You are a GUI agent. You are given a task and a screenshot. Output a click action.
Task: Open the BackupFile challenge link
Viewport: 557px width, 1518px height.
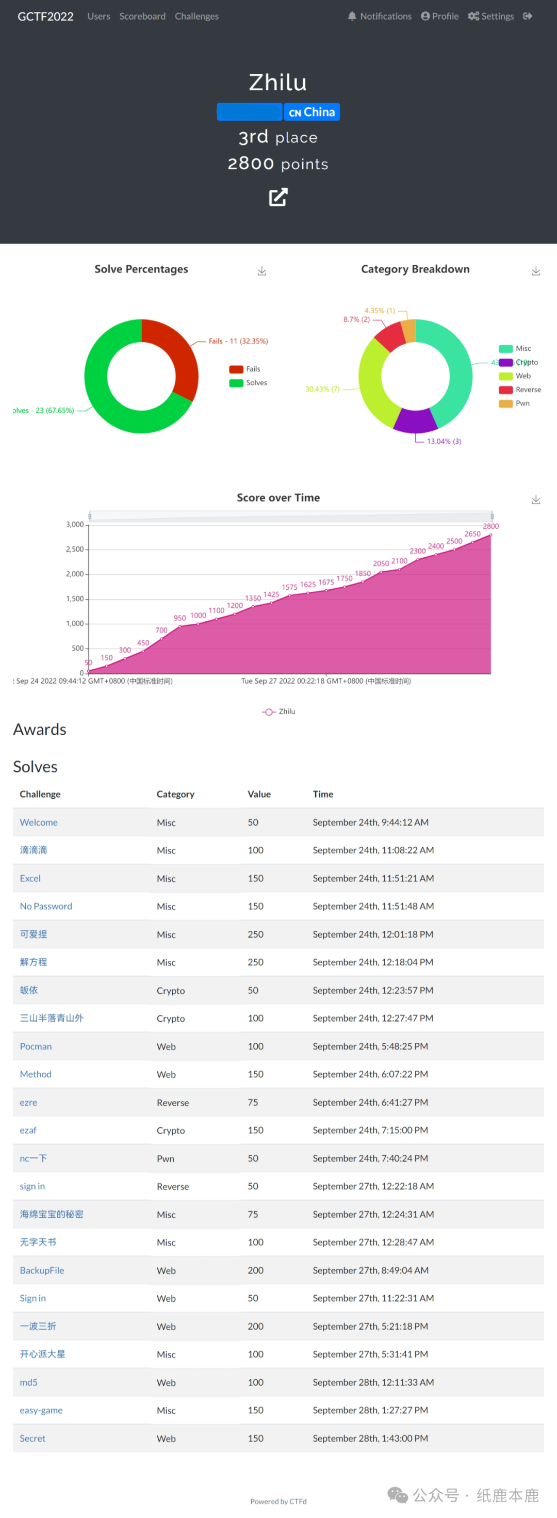[42, 1270]
